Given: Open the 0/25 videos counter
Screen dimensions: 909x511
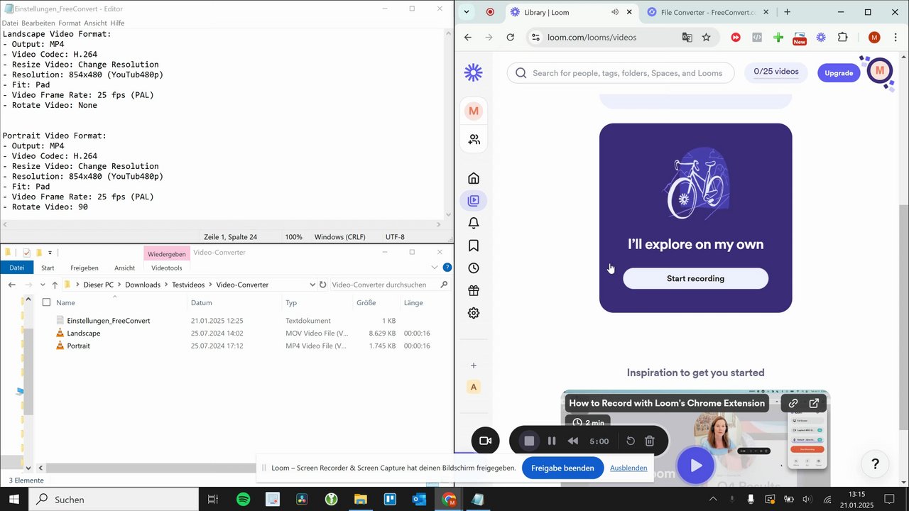Looking at the screenshot, I should (776, 72).
